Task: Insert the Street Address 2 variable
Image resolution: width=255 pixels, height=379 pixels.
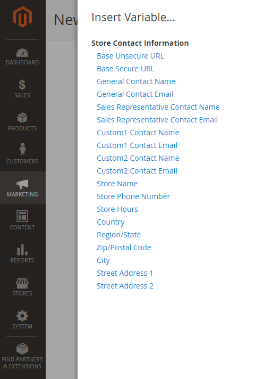Action: [125, 286]
